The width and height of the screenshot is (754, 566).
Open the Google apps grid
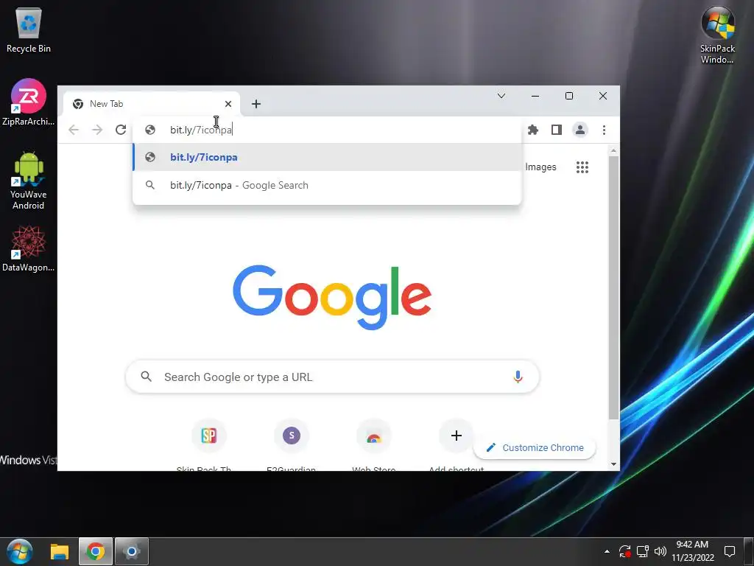pos(582,167)
